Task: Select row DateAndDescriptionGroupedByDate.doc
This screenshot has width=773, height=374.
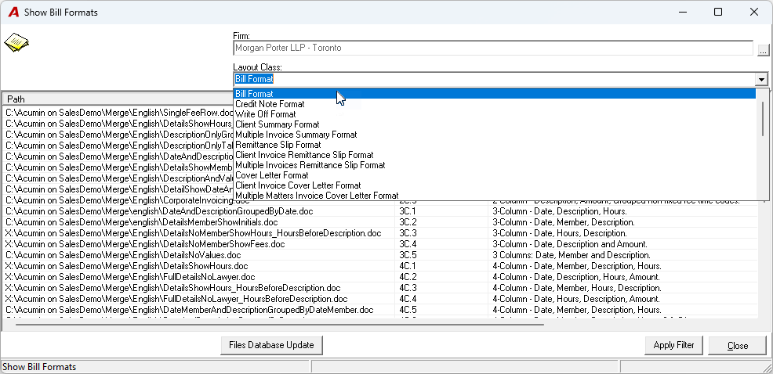Action: tap(379, 211)
